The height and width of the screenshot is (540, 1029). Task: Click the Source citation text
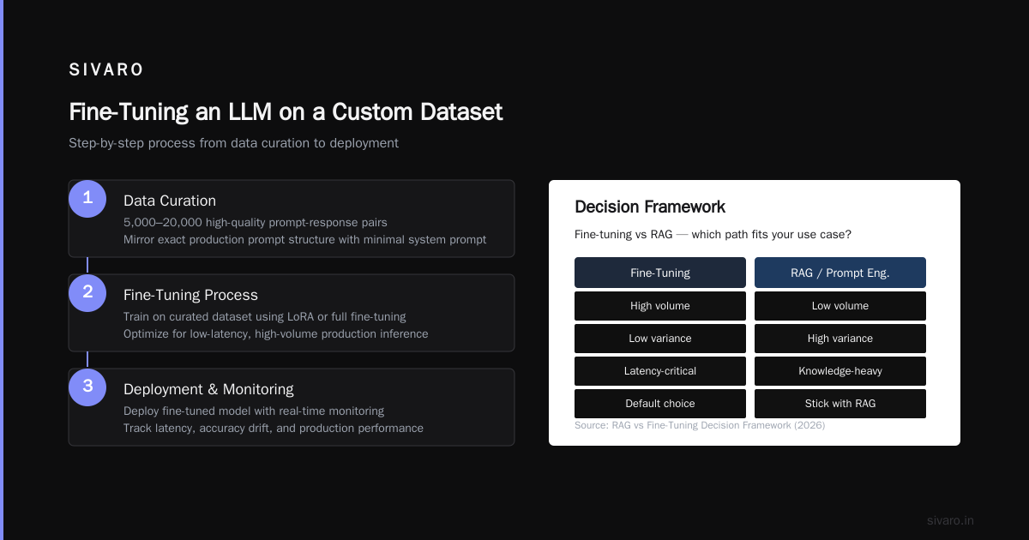pyautogui.click(x=700, y=425)
